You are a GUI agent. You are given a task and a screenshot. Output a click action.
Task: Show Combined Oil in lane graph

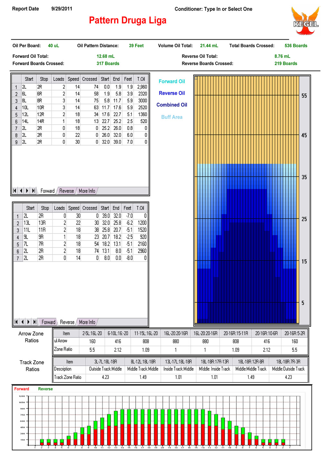pyautogui.click(x=172, y=105)
